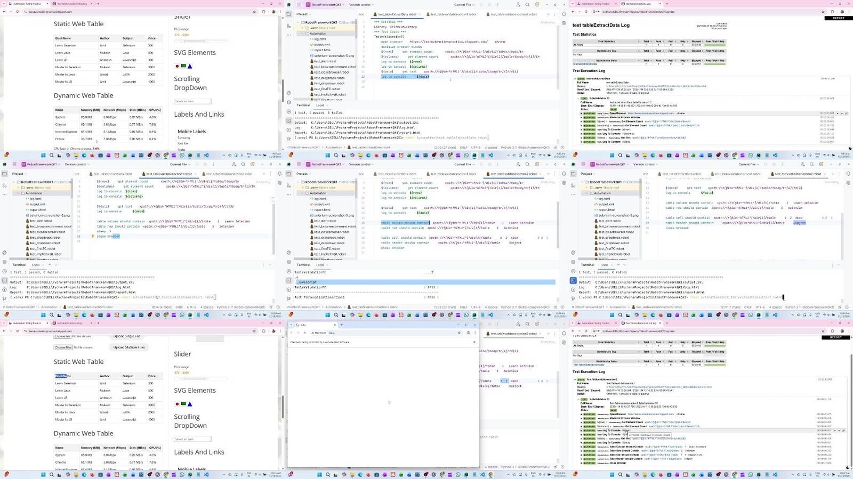Open RobotFrameworkQK1 project dropdown, PyCharm editing test_tableExtractData.robot

tap(326, 4)
